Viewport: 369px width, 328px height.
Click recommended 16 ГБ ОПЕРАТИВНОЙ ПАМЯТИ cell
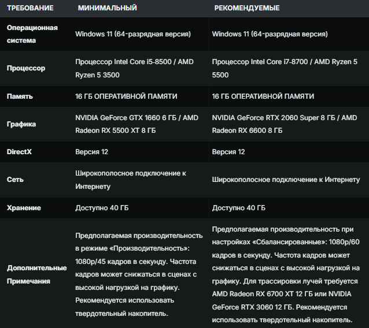pyautogui.click(x=263, y=96)
